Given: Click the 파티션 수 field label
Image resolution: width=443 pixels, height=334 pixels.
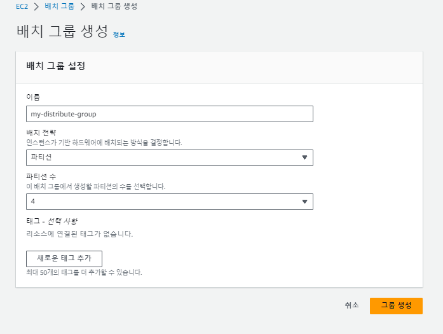Looking at the screenshot, I should coord(41,177).
